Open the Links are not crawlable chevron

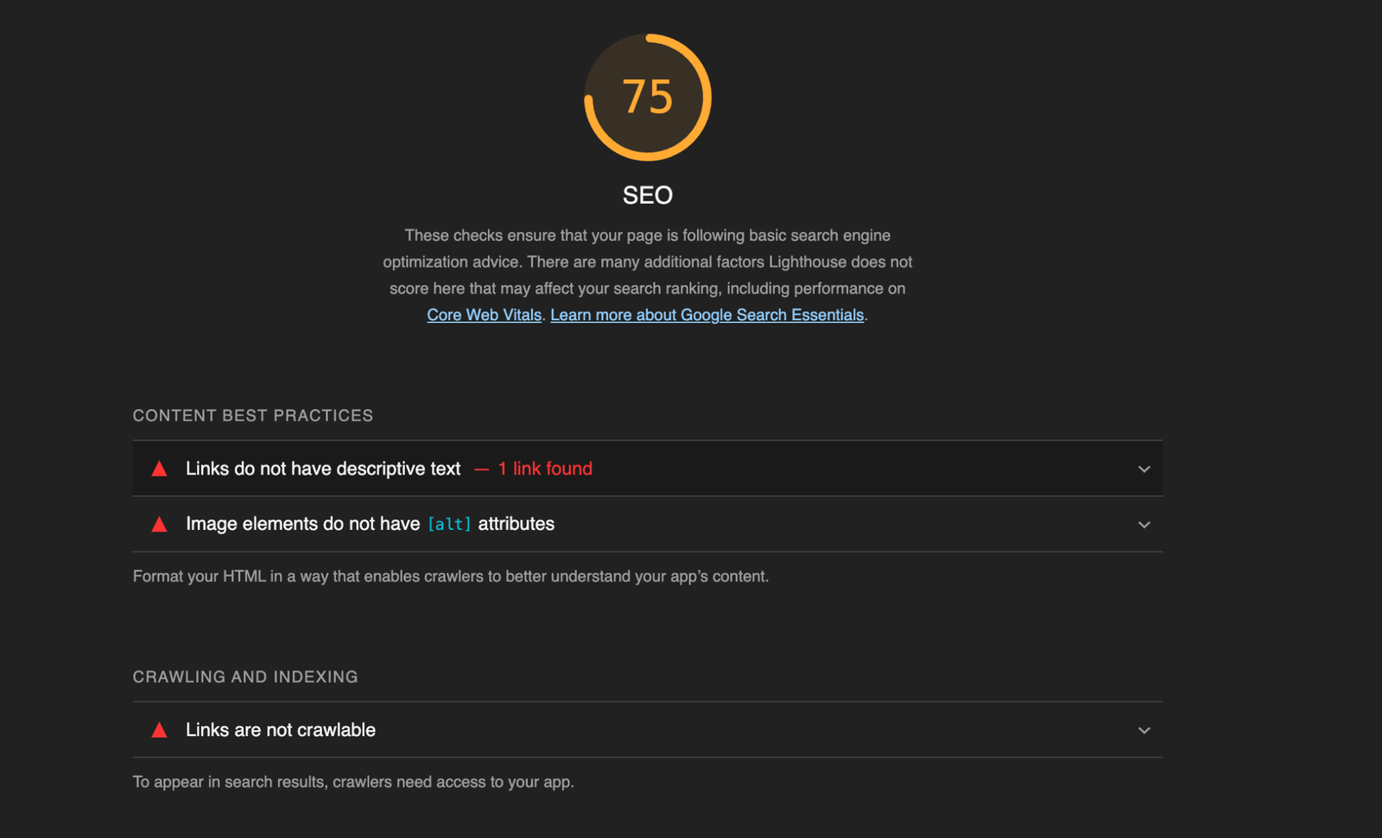click(x=1144, y=730)
